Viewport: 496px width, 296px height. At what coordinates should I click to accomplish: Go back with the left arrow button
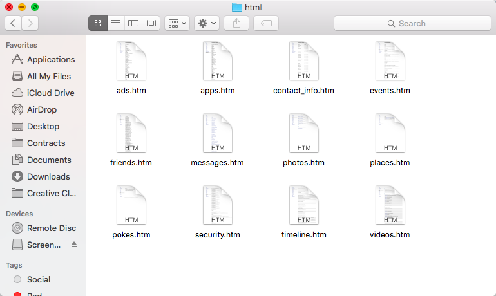click(x=13, y=23)
